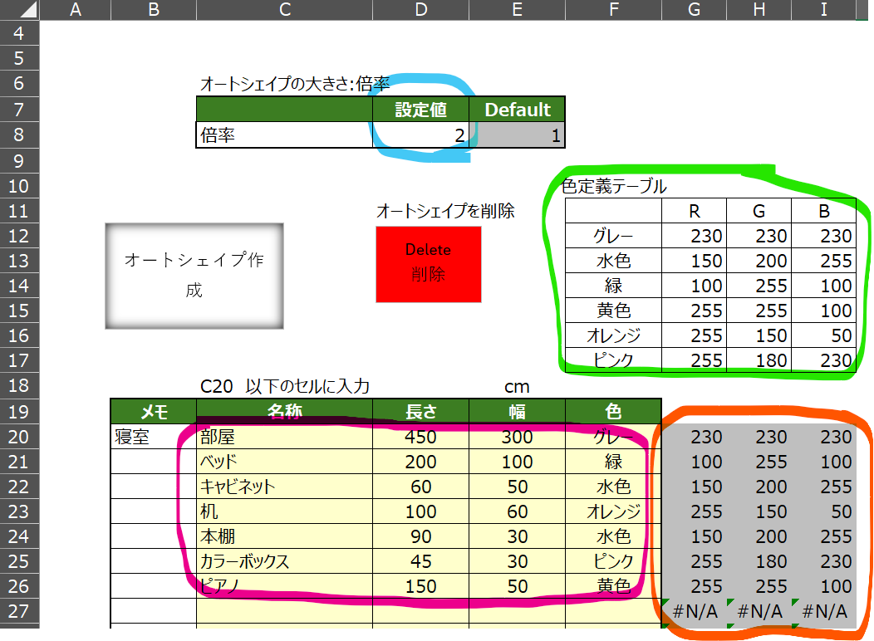
Task: Click row 10 header
Action: click(19, 185)
